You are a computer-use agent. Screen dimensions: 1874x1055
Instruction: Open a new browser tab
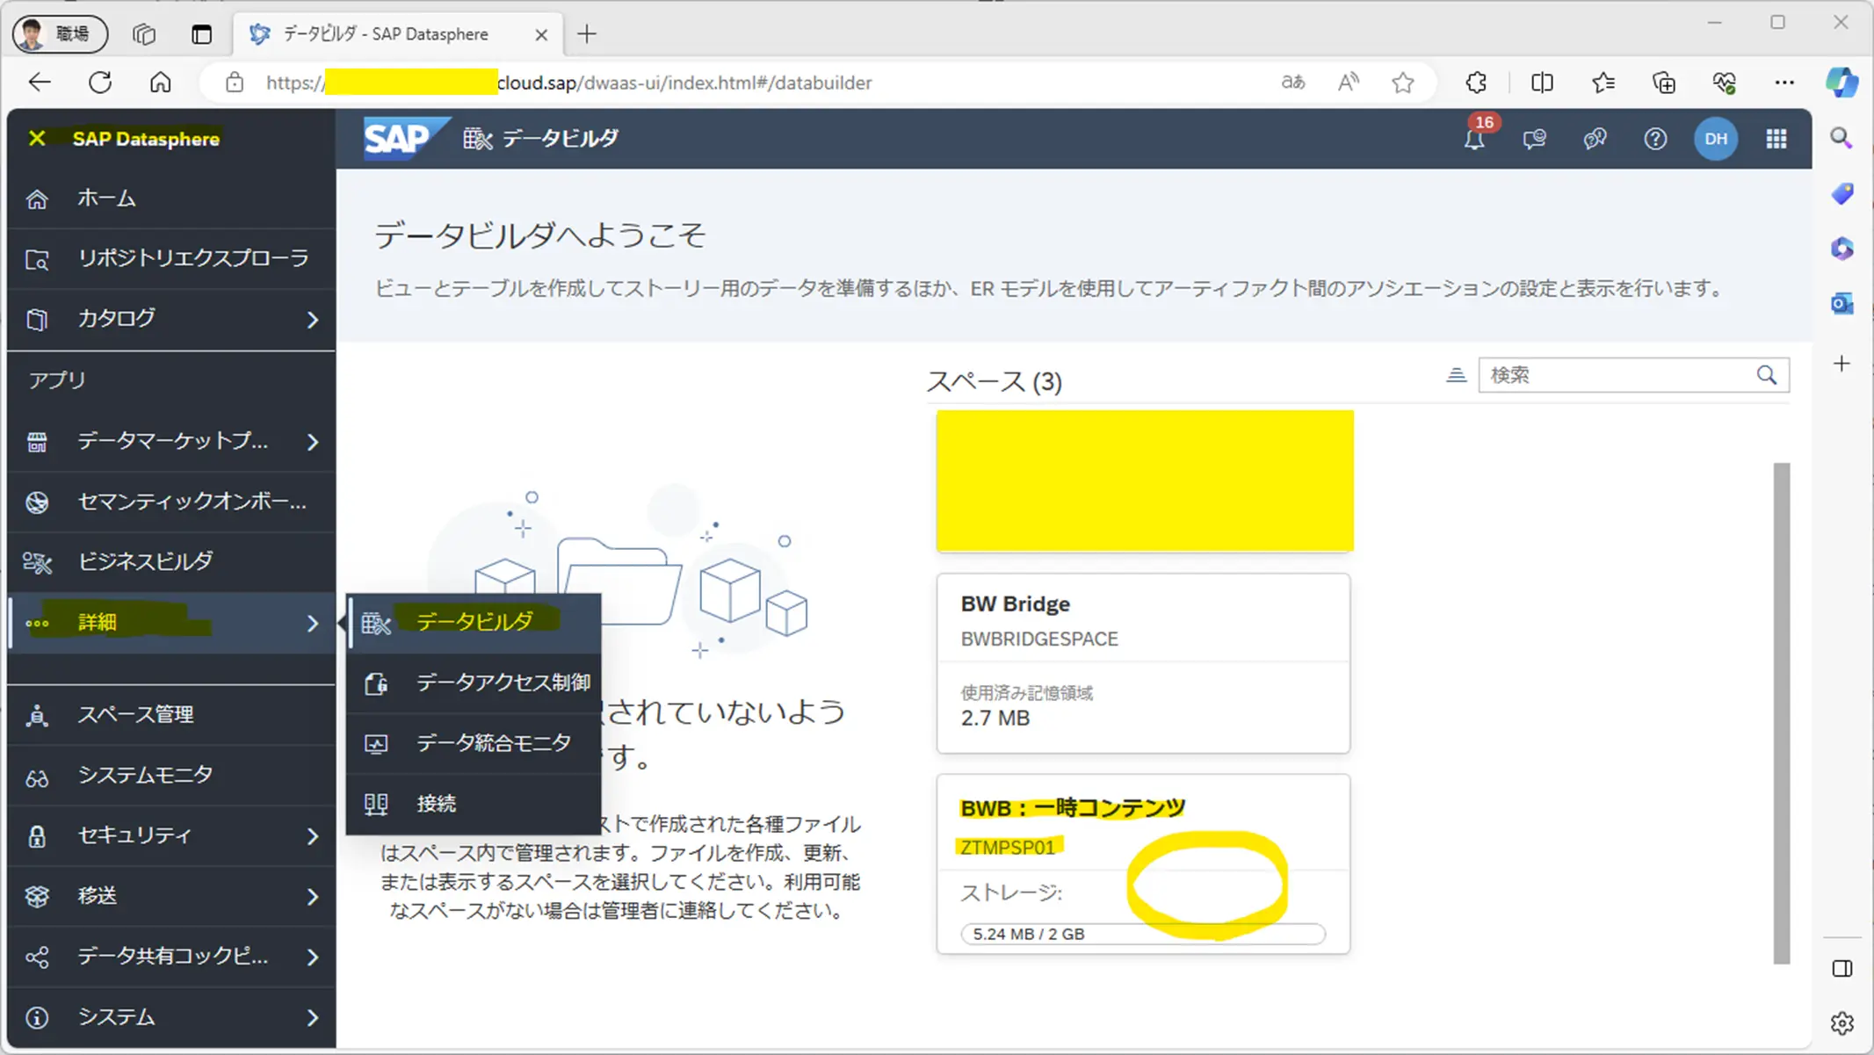point(587,34)
